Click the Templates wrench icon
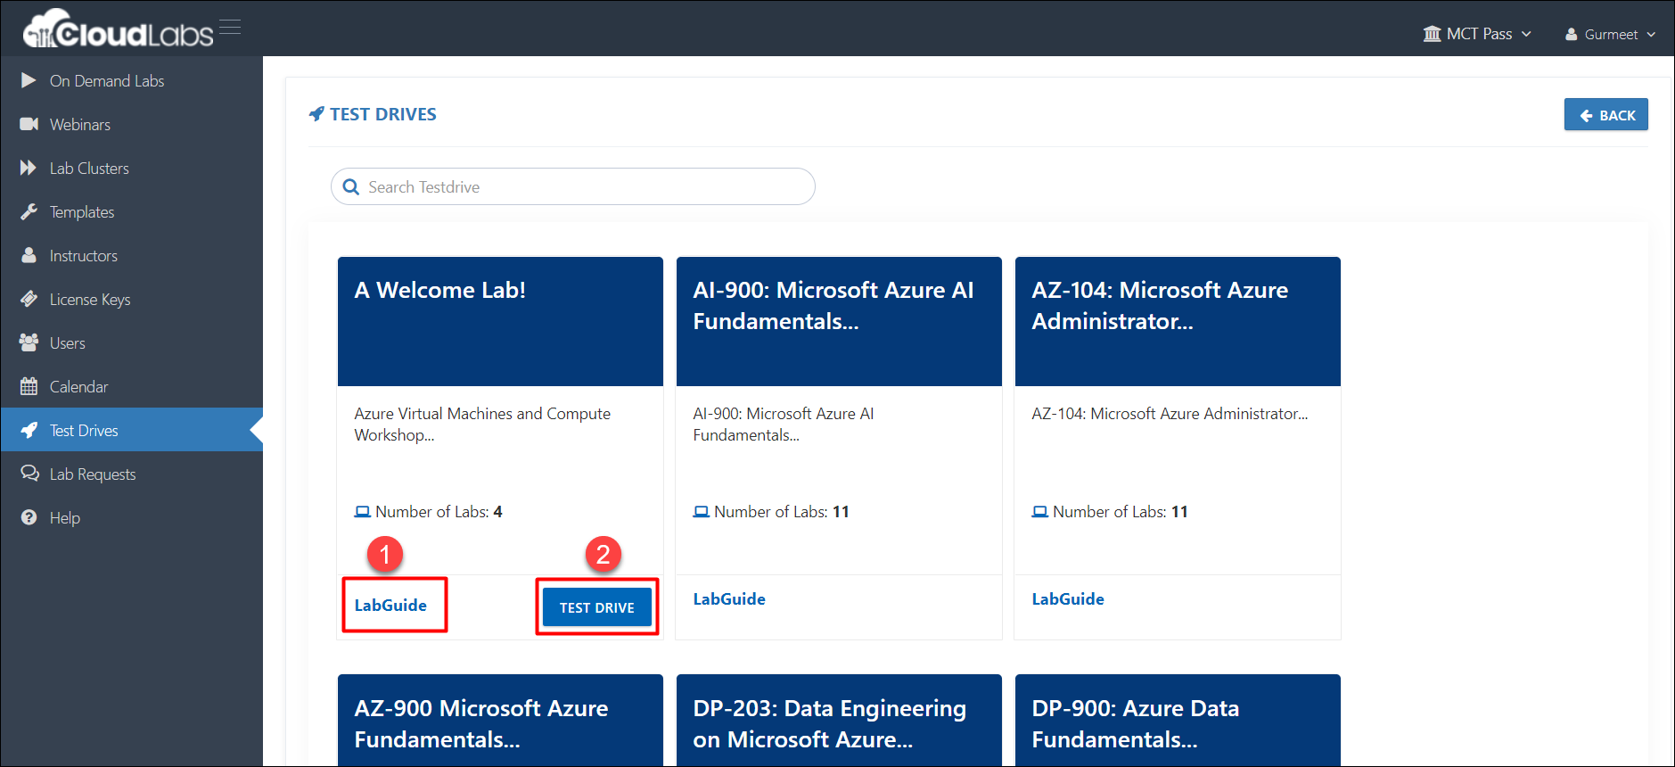This screenshot has width=1675, height=767. click(29, 211)
